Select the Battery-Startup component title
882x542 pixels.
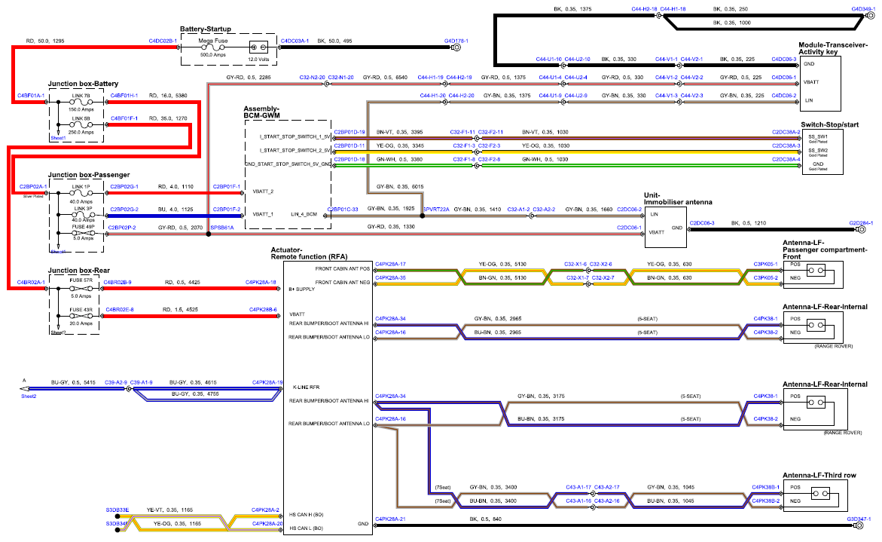[x=206, y=29]
